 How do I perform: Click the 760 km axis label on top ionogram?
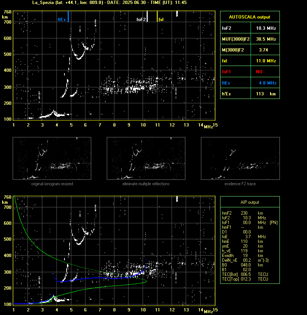tap(8, 12)
